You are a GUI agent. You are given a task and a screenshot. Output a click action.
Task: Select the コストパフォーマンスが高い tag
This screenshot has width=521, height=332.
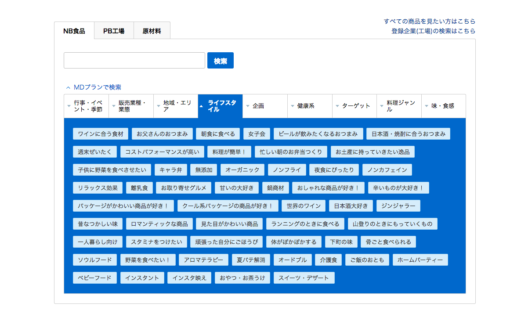[x=162, y=152]
